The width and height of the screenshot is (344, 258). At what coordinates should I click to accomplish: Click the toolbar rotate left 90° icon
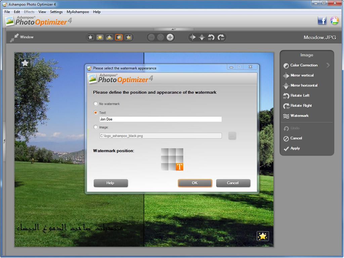pos(211,37)
